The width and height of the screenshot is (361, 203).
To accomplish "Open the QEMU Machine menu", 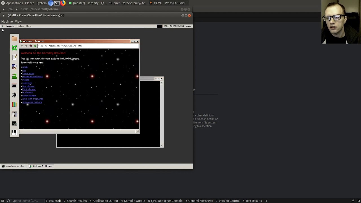I will (x=7, y=21).
